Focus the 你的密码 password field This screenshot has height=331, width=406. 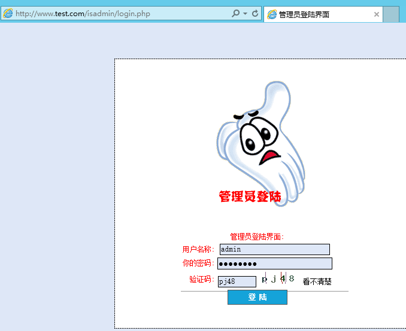point(274,263)
